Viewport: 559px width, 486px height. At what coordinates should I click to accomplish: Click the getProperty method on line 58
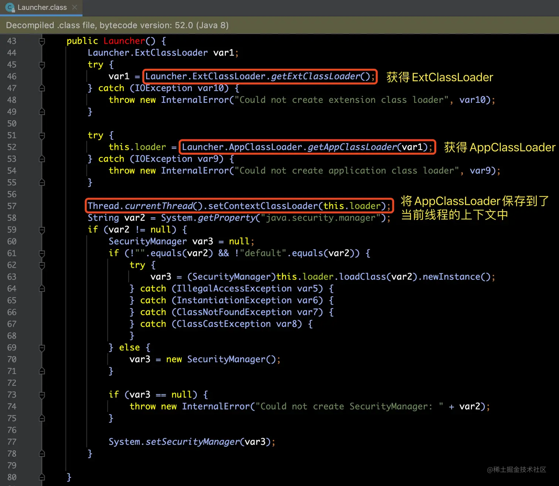click(227, 217)
